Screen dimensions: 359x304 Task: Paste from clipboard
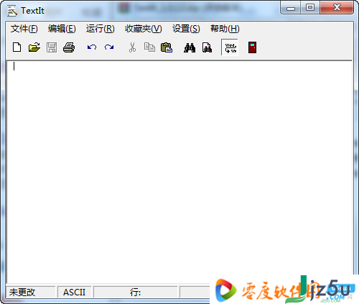pyautogui.click(x=167, y=47)
